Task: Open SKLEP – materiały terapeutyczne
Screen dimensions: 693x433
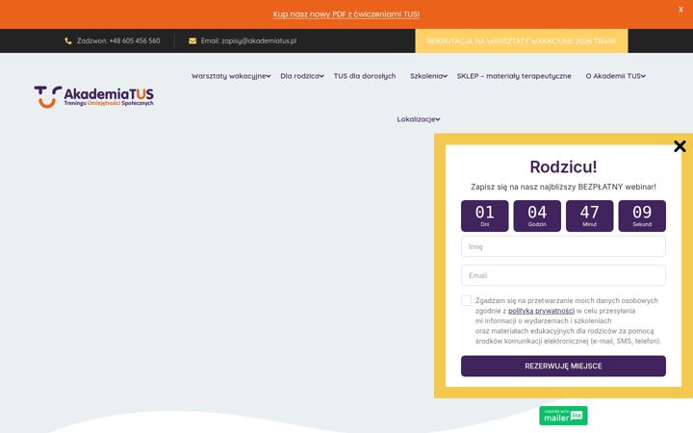Action: (514, 76)
